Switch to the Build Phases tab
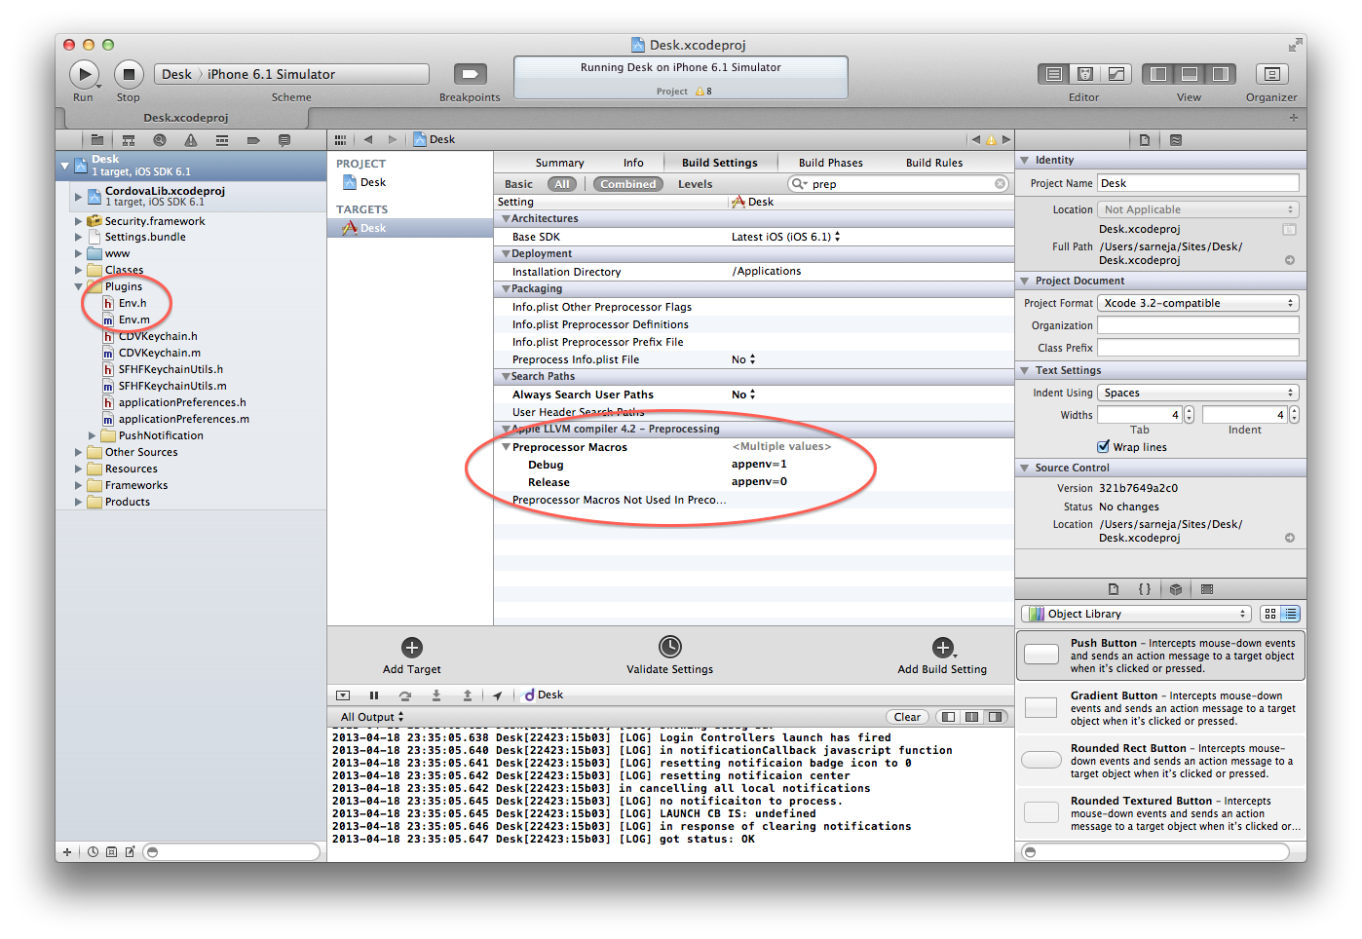The width and height of the screenshot is (1362, 939). tap(831, 163)
